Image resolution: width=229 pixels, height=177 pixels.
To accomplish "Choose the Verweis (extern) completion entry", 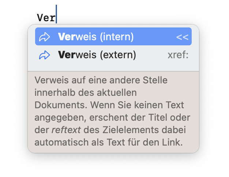I will point(113,55).
